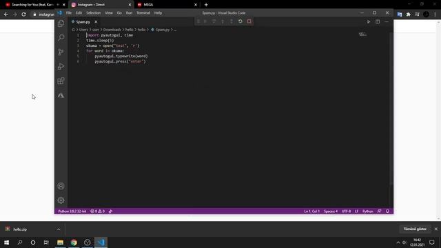
Task: Open Windows notification center
Action: point(432,242)
